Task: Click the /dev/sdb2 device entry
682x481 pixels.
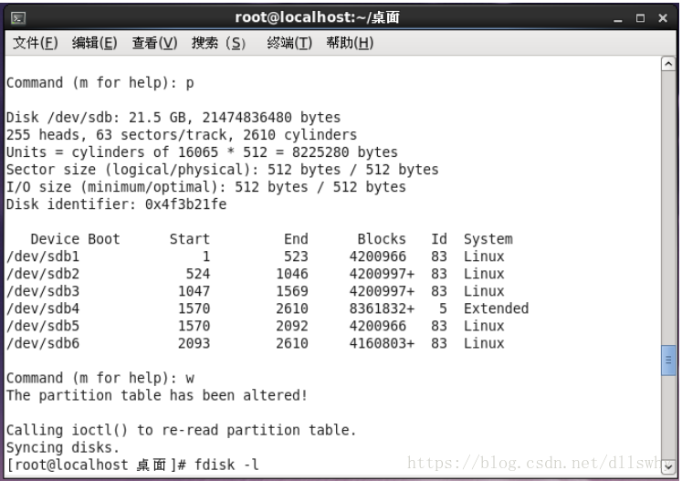Action: 43,274
